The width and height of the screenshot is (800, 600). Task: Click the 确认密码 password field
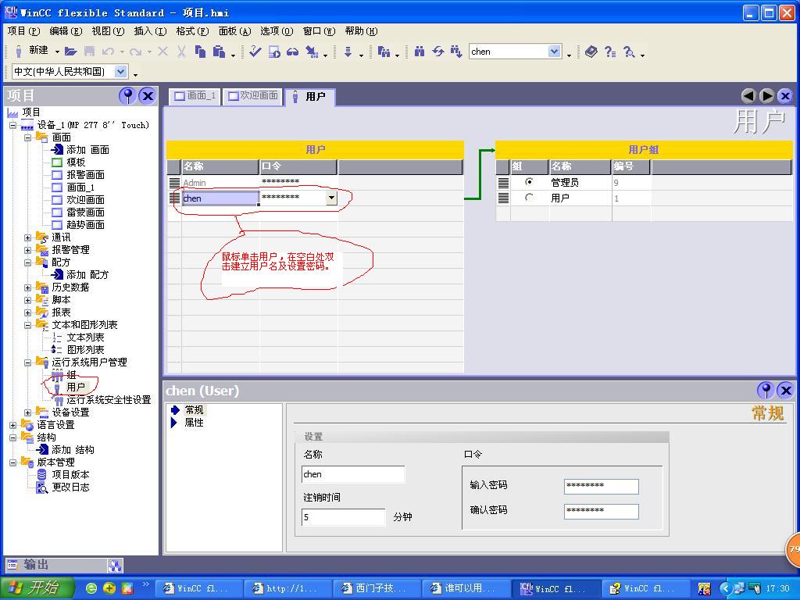[601, 511]
